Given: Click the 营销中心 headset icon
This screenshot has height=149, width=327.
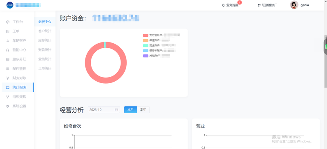Looking at the screenshot, I should (x=8, y=50).
